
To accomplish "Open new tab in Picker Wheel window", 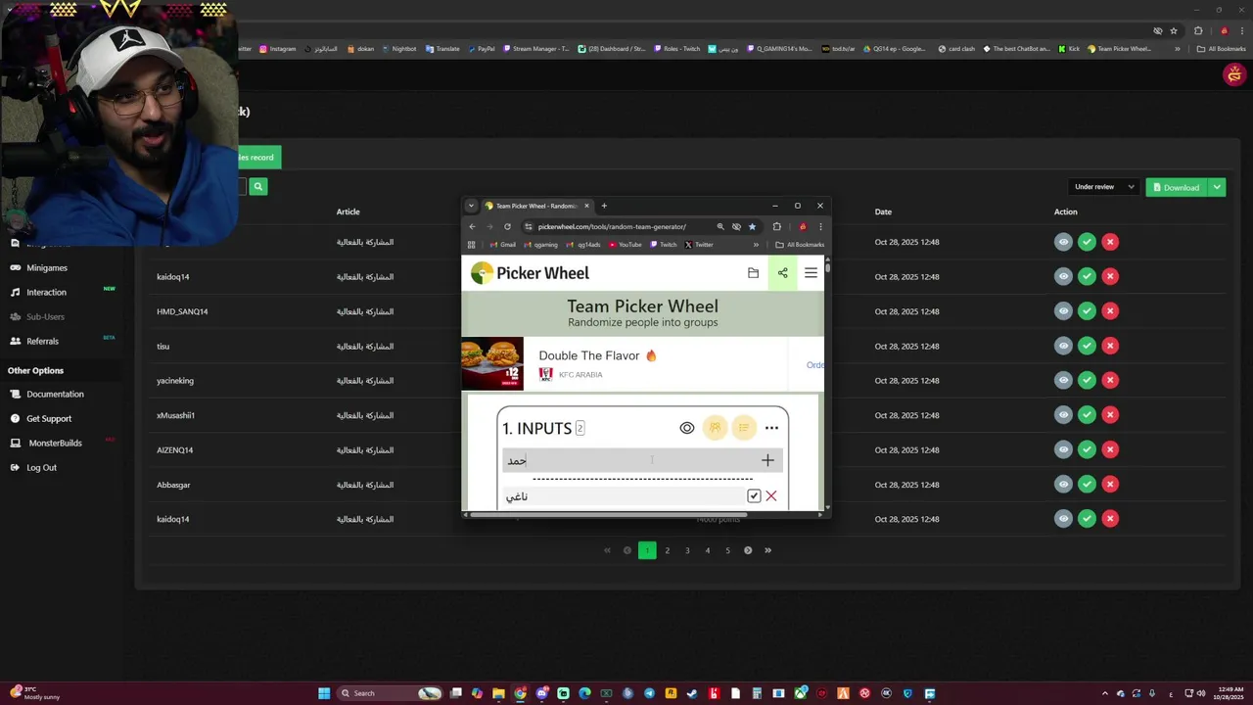I will (604, 206).
